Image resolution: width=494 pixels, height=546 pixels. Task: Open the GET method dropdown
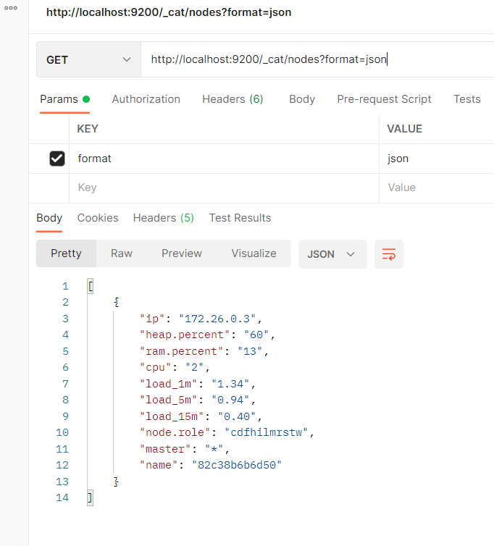pyautogui.click(x=88, y=59)
